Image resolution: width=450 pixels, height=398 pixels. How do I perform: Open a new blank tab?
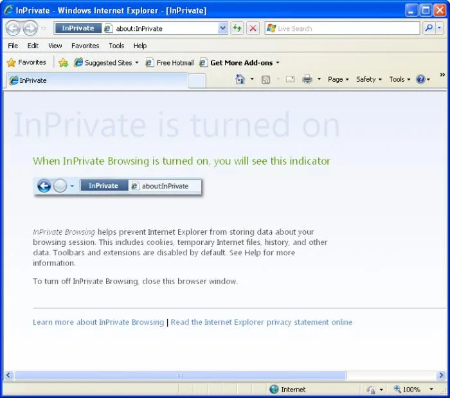coord(197,80)
